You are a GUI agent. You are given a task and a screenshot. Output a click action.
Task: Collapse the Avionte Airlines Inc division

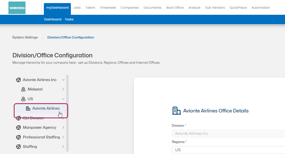63,80
